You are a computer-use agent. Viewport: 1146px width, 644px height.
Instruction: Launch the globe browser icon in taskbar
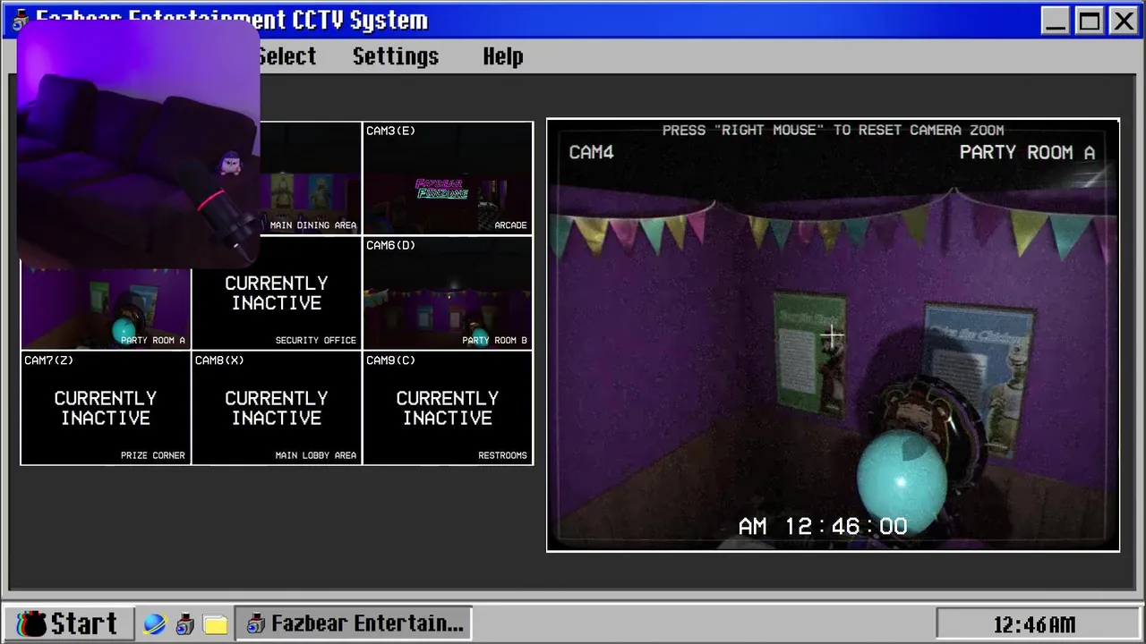pyautogui.click(x=155, y=624)
